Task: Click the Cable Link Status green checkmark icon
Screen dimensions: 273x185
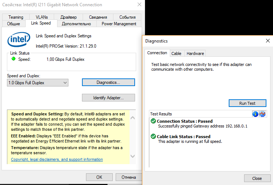Action: [153, 137]
